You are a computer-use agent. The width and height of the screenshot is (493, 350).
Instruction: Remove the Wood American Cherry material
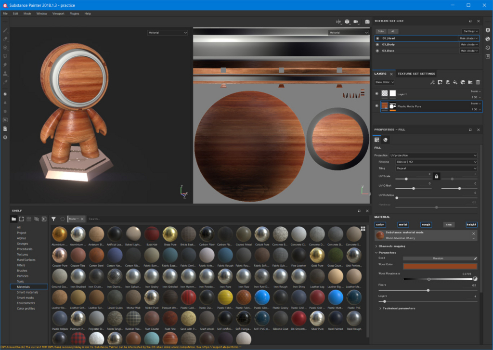tap(474, 233)
